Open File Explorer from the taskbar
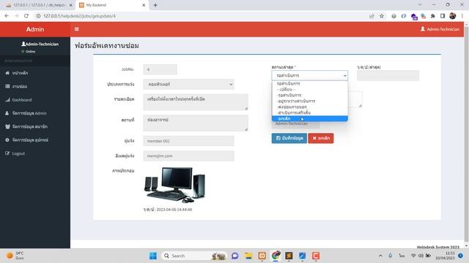The image size is (469, 263). click(248, 256)
